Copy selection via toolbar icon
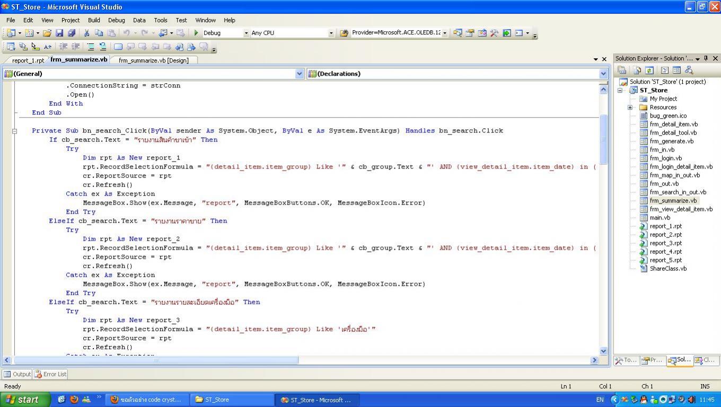 tap(99, 33)
